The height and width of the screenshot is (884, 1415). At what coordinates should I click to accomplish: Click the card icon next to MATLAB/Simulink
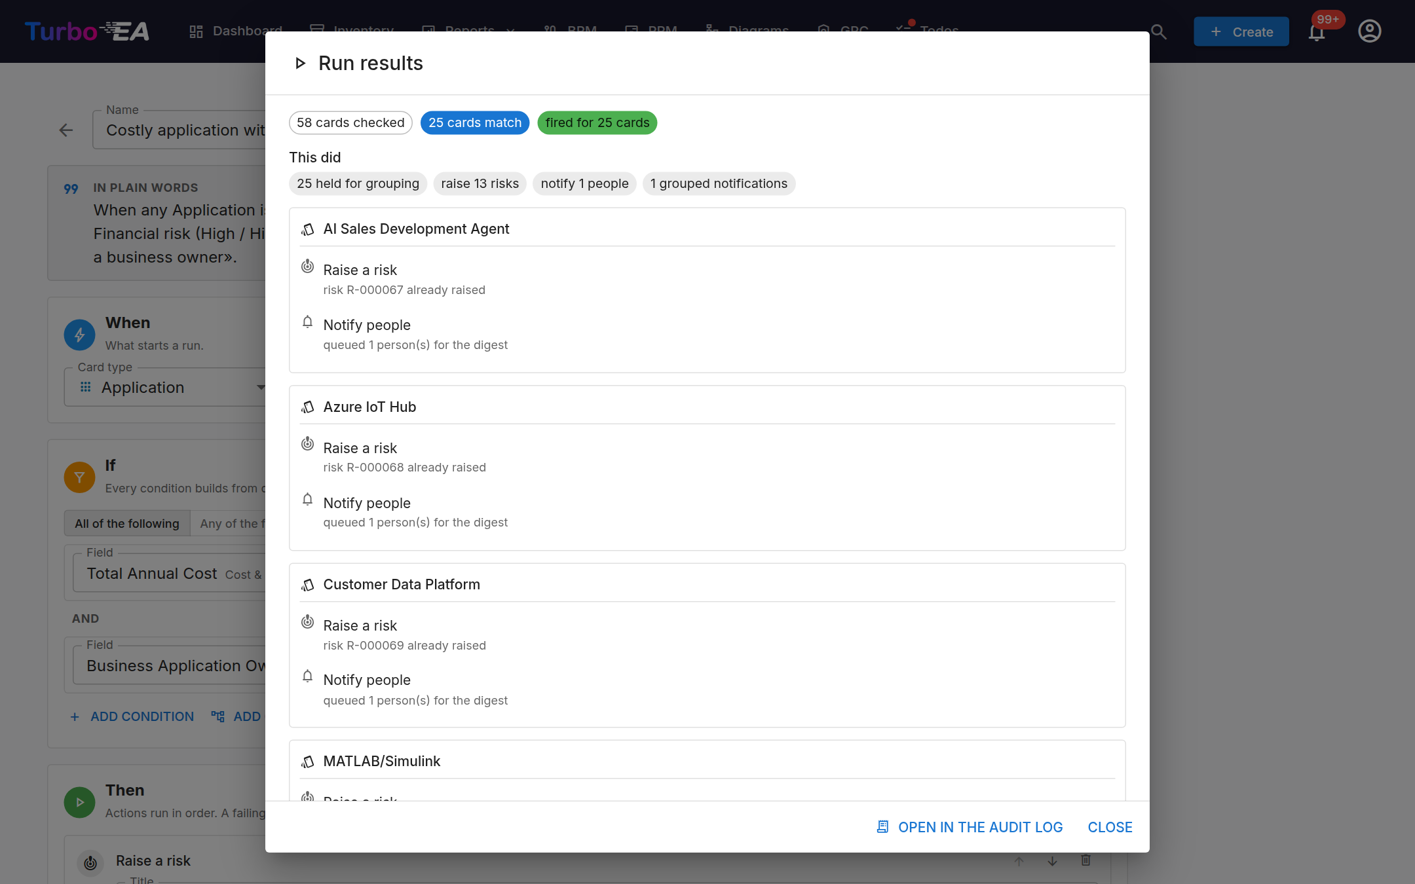(308, 762)
